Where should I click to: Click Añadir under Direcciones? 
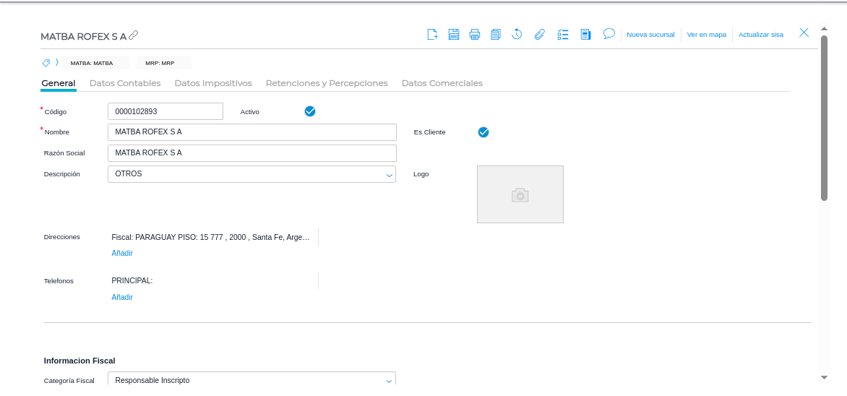pyautogui.click(x=122, y=253)
